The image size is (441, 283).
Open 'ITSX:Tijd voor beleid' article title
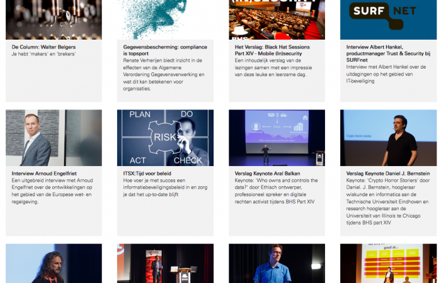[147, 174]
